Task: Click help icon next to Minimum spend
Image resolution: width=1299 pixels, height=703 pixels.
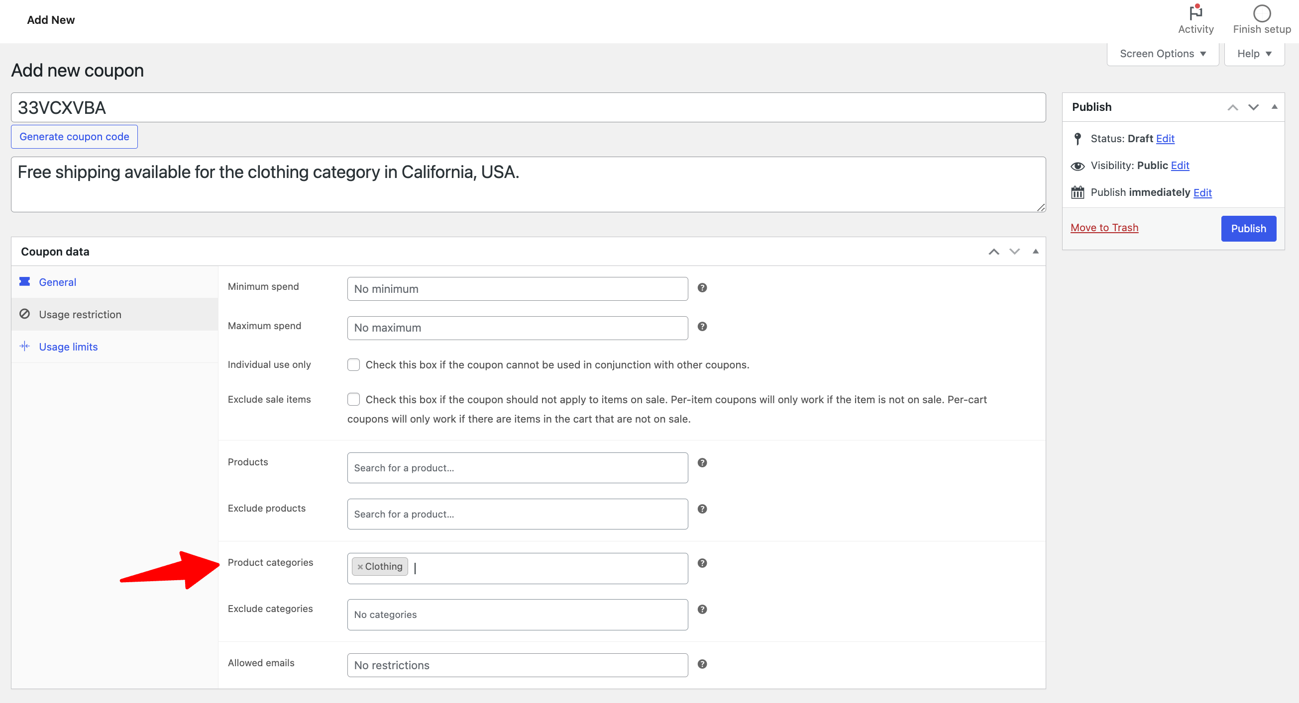Action: [702, 287]
